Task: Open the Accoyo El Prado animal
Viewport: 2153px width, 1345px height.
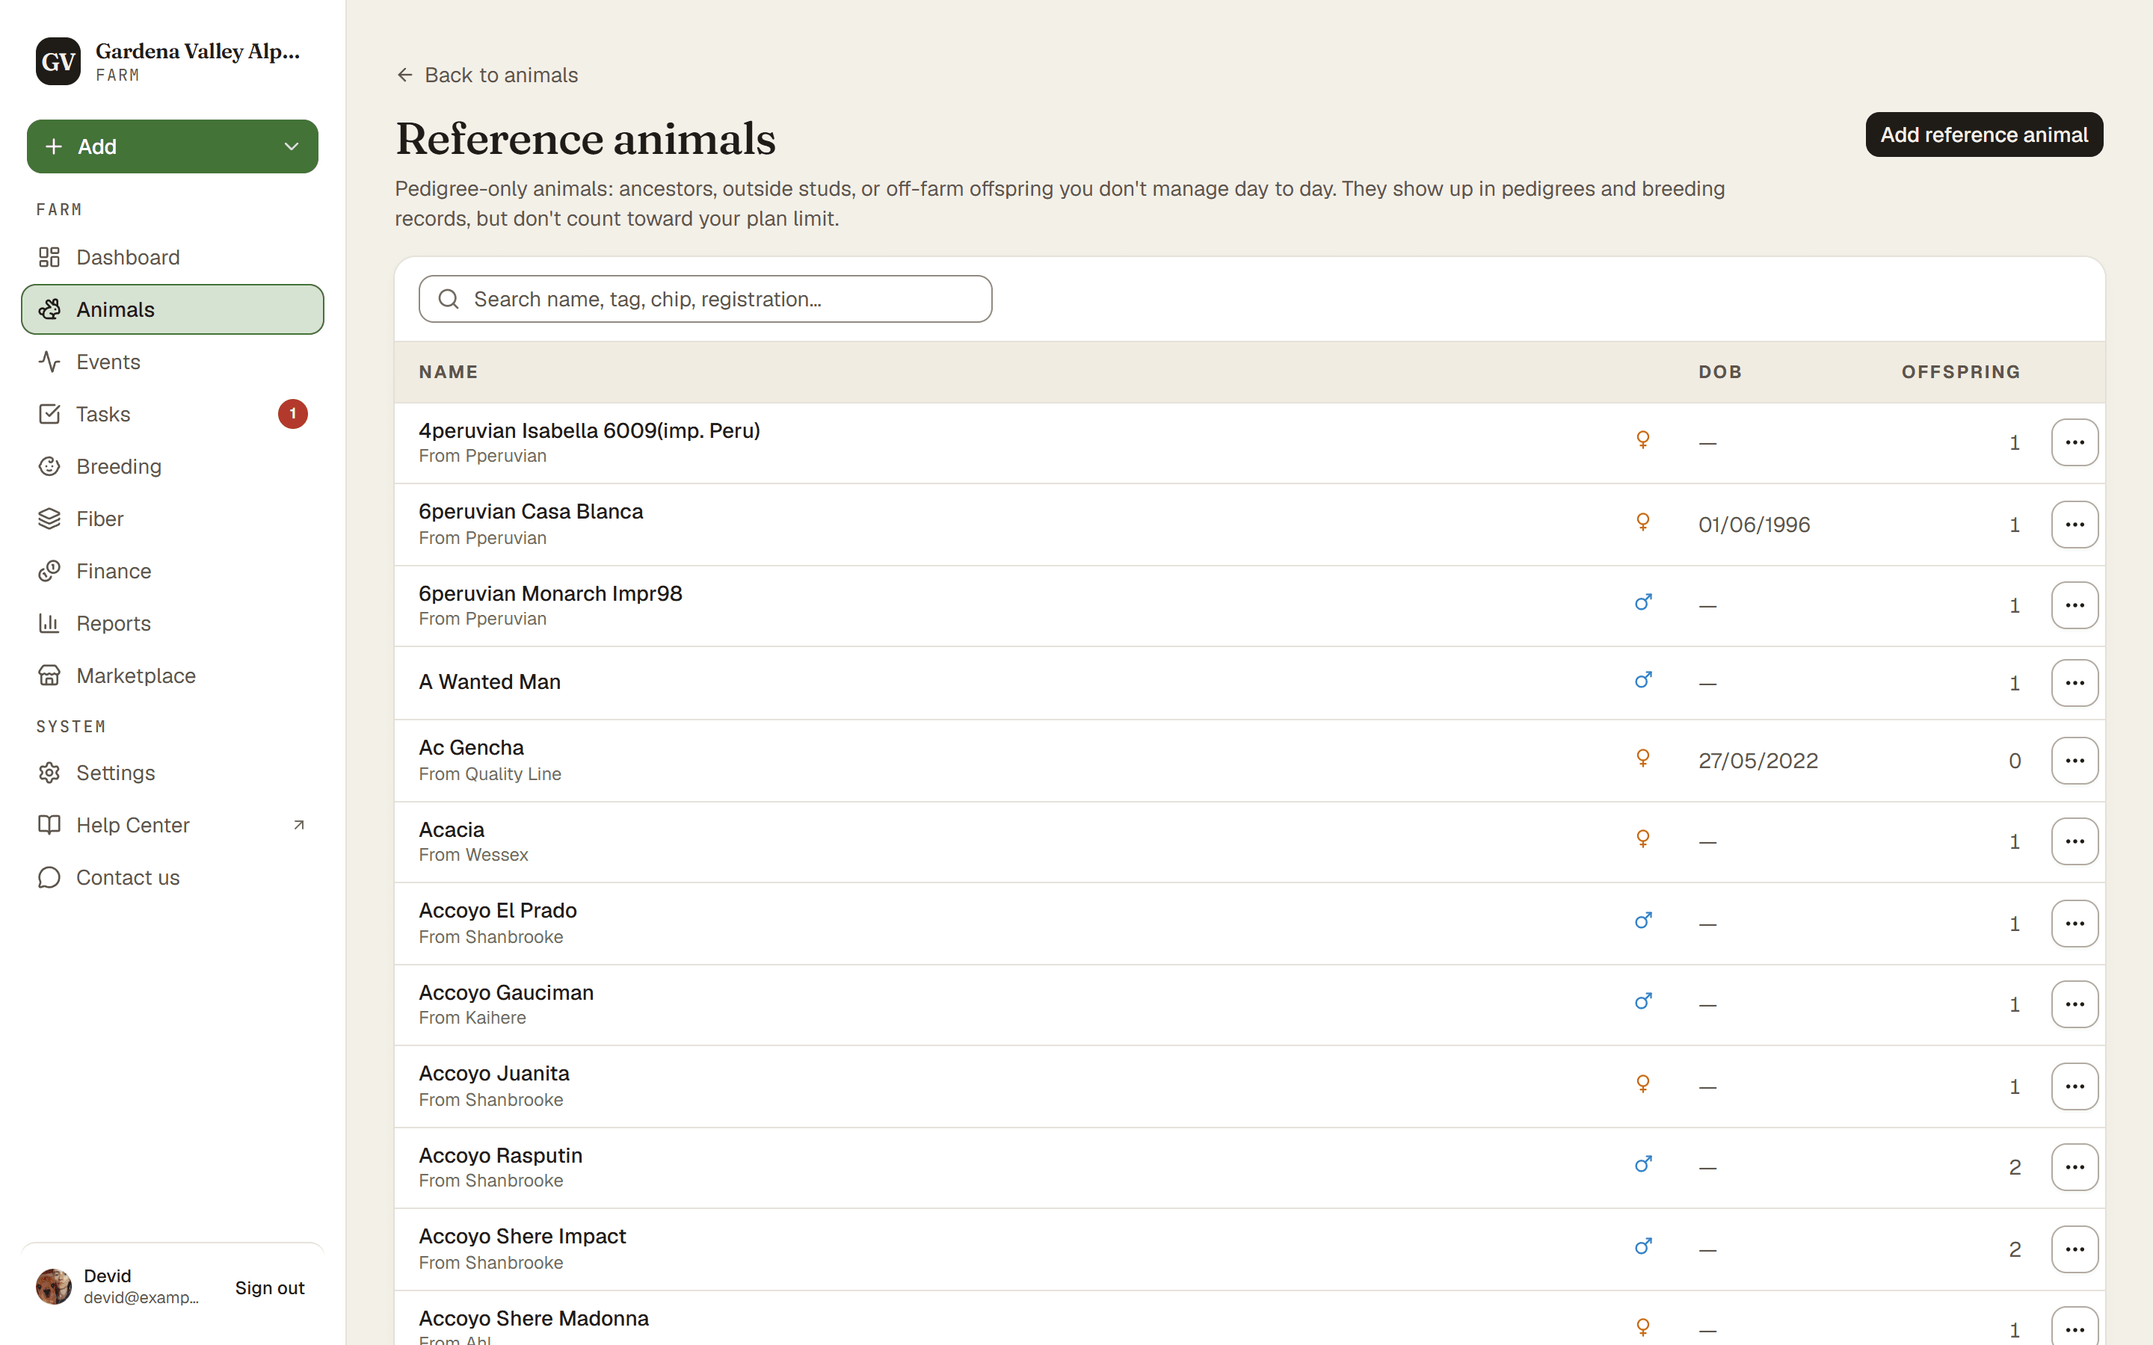Action: point(497,911)
